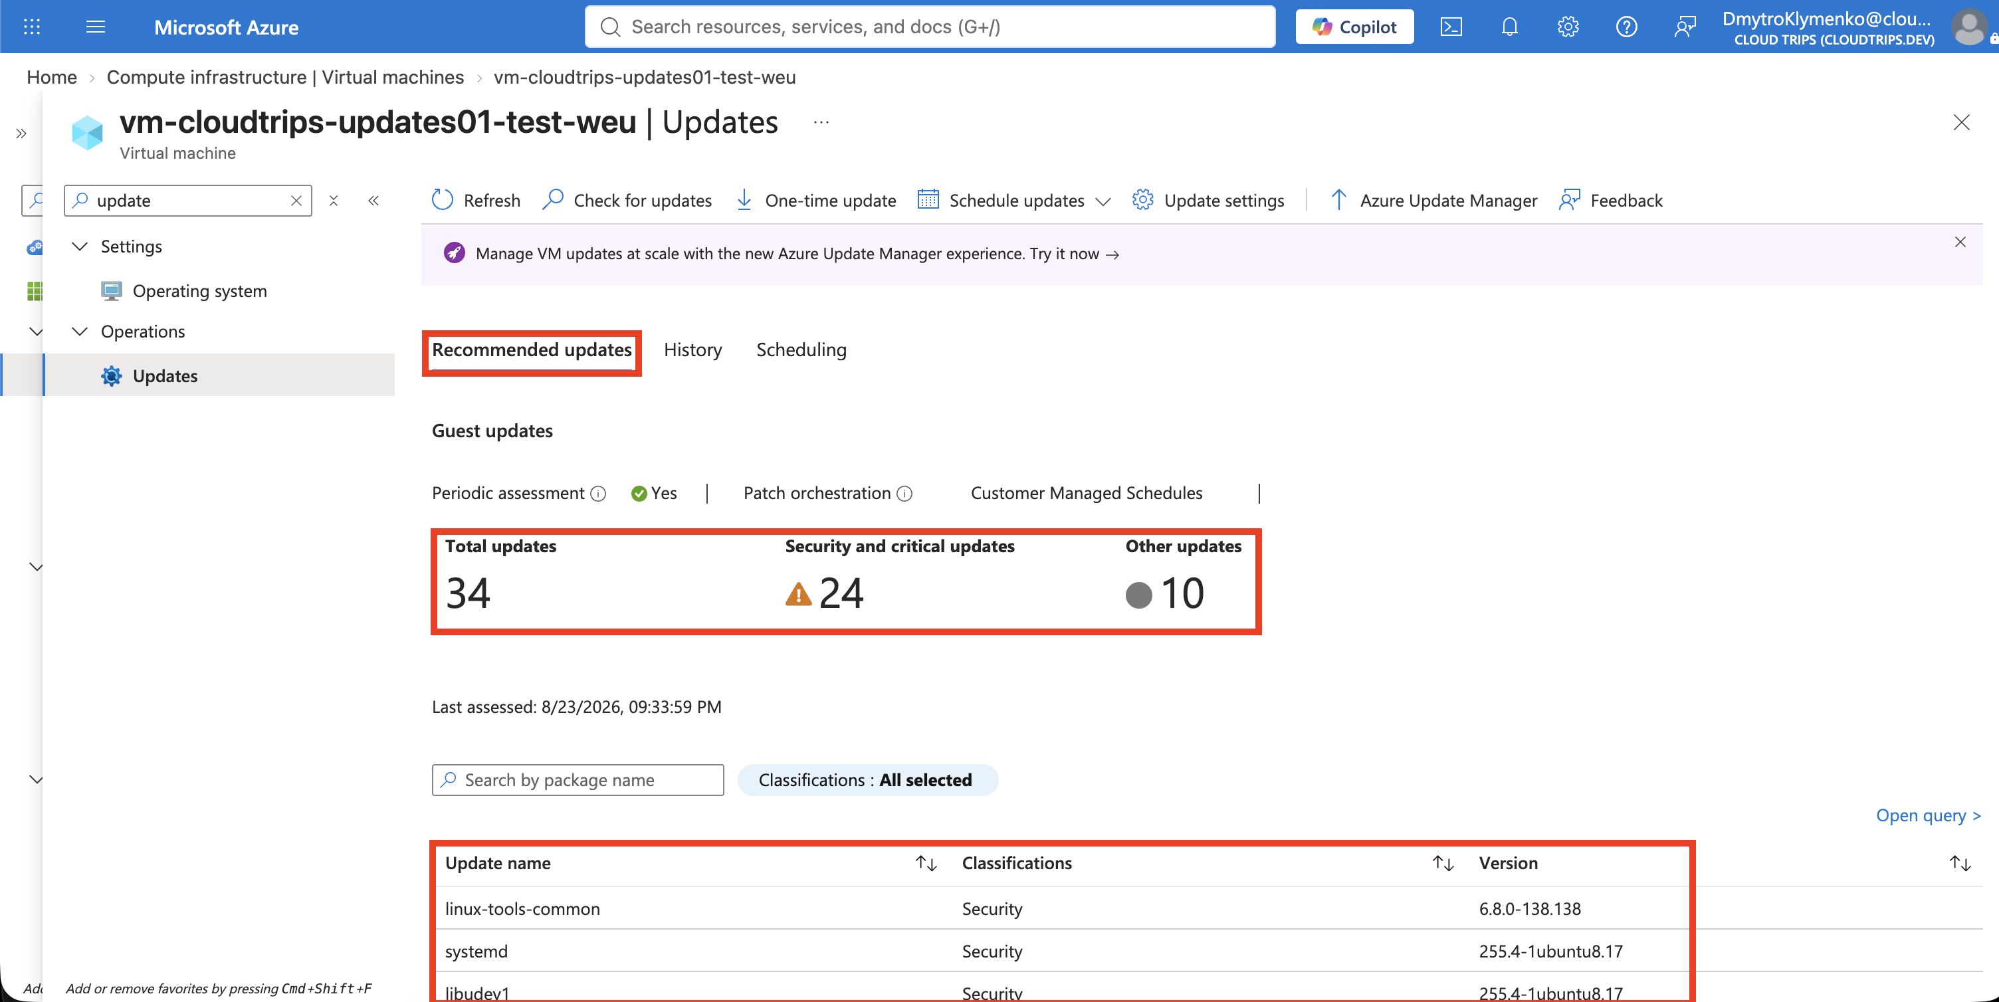Dismiss the Azure Update Manager banner
The height and width of the screenshot is (1002, 1999).
(x=1959, y=242)
